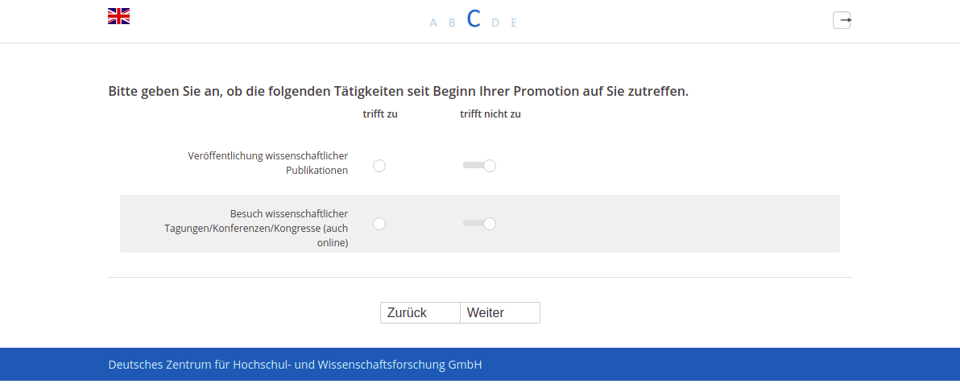Viewport: 960px width, 388px height.
Task: Select 'trifft nicht zu' for Veröffentlichung wissenschaftlicher Publikationen
Action: tap(489, 166)
